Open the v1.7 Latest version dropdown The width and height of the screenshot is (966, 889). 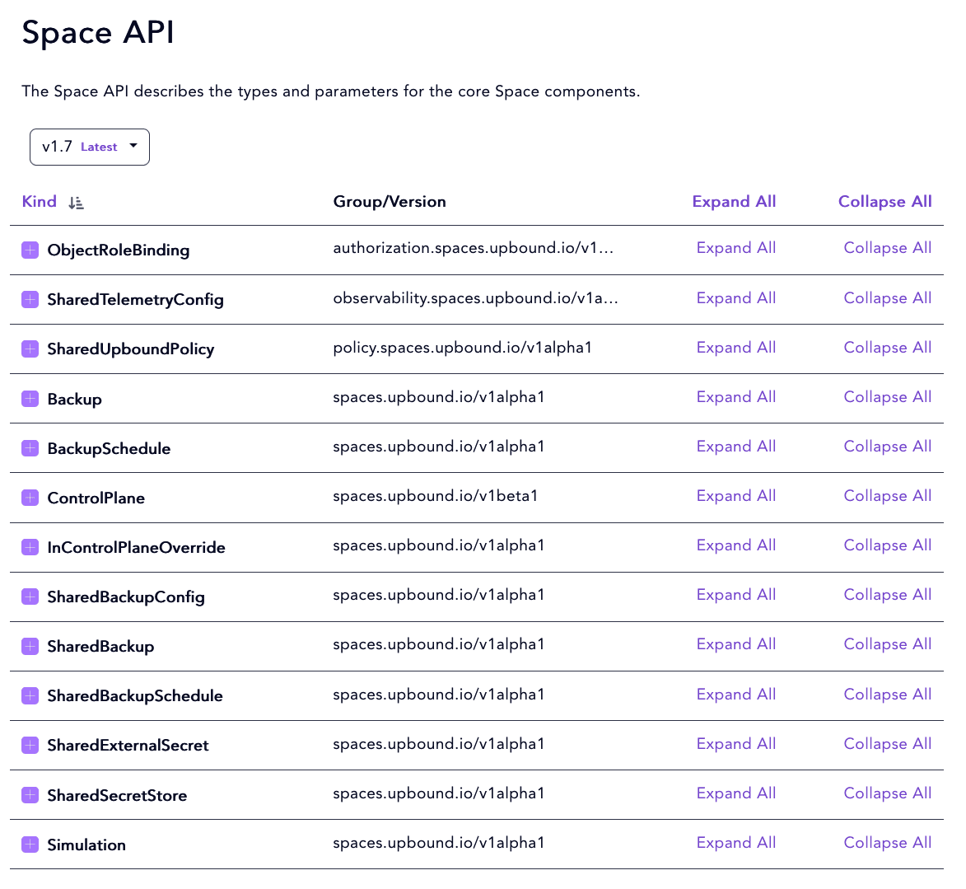[x=89, y=147]
